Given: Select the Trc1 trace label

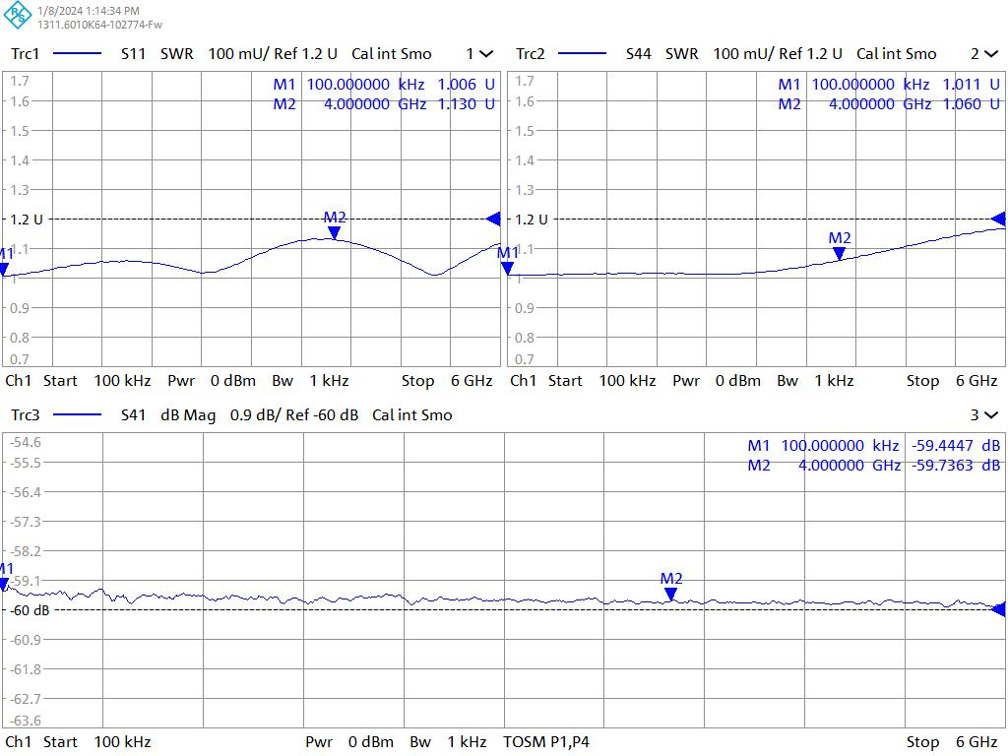Looking at the screenshot, I should point(26,54).
